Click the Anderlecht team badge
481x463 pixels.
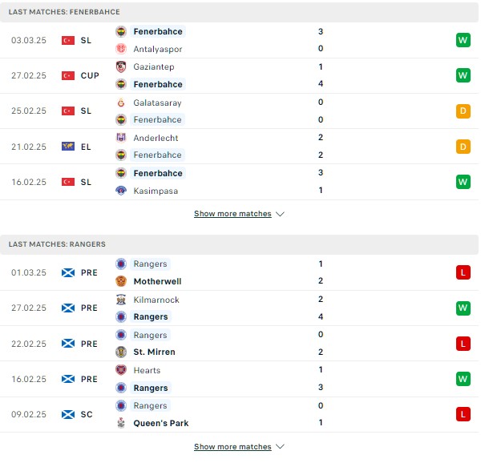click(121, 138)
